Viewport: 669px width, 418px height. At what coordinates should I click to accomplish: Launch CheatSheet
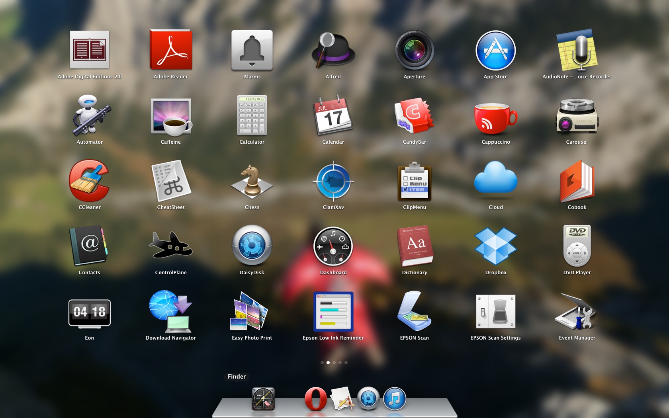pyautogui.click(x=171, y=181)
